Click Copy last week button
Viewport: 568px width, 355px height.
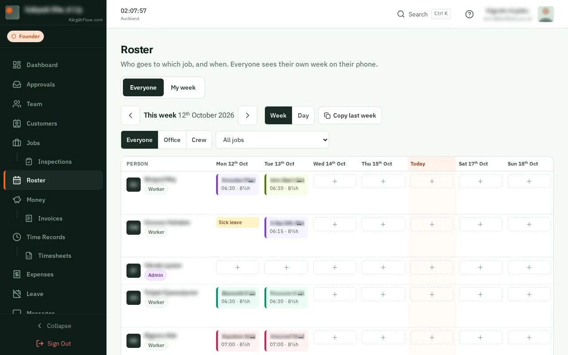pyautogui.click(x=350, y=115)
